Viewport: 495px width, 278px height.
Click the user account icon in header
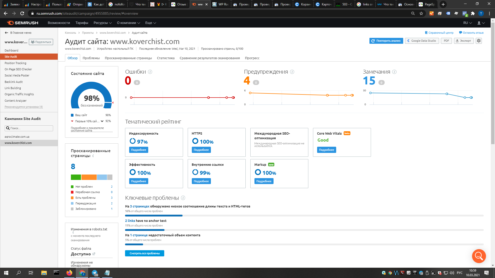(x=481, y=23)
